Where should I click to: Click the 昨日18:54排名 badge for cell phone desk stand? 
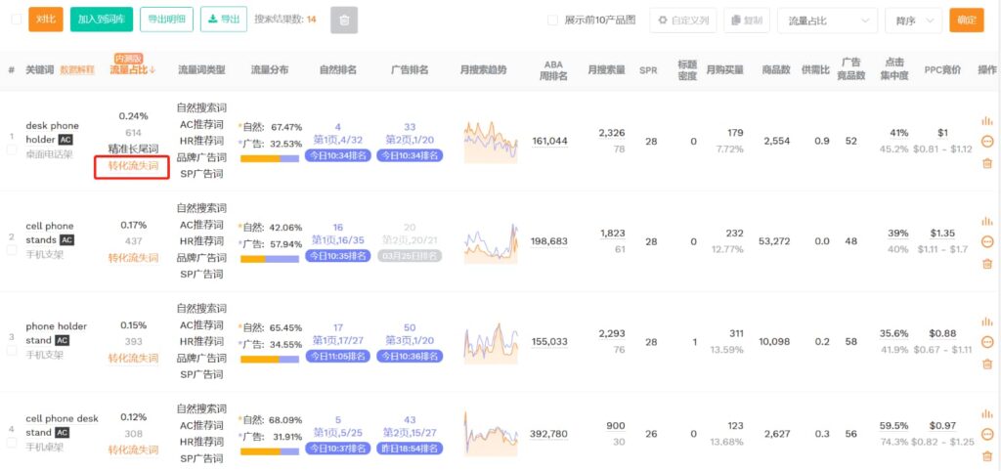(x=410, y=448)
